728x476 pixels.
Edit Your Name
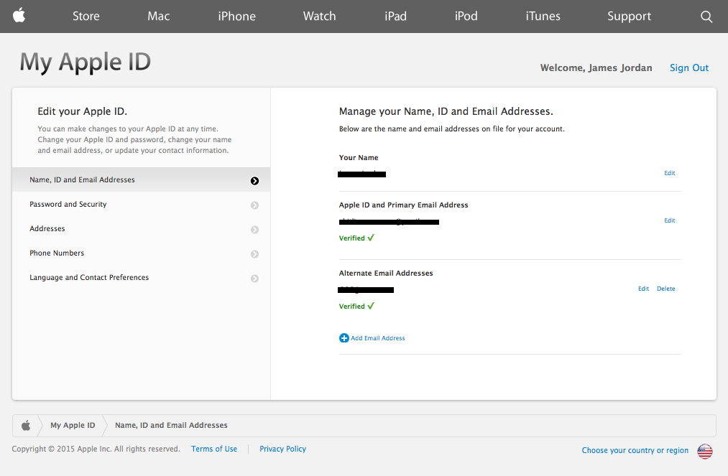pyautogui.click(x=670, y=173)
